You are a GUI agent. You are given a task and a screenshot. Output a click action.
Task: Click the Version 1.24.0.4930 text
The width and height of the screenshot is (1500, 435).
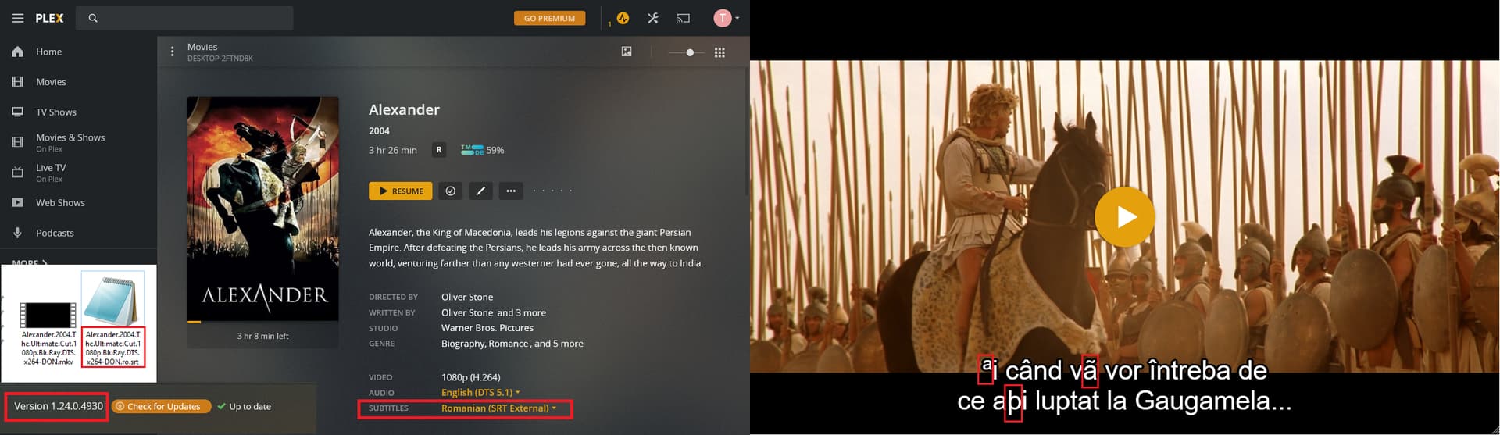point(59,407)
